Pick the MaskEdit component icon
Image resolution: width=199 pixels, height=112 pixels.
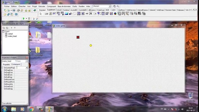pyautogui.click(x=54, y=14)
